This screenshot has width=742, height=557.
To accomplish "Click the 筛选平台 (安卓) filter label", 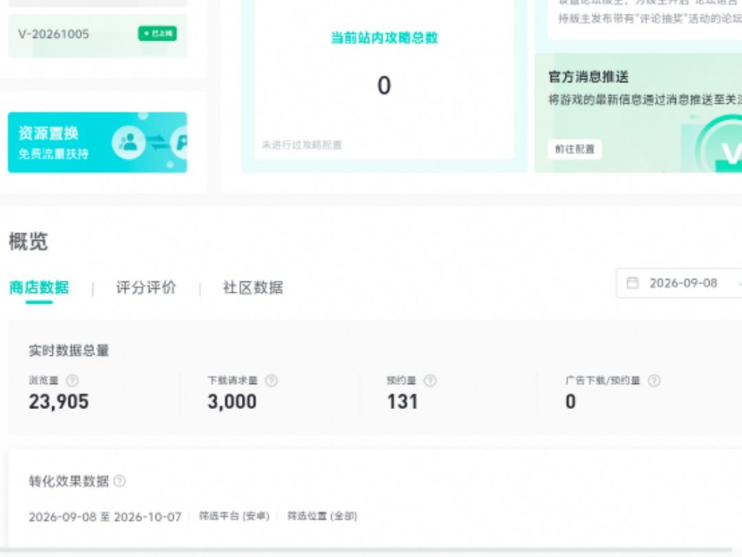I will tap(234, 516).
